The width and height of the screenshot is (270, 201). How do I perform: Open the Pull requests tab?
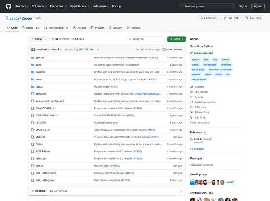pyautogui.click(x=57, y=28)
